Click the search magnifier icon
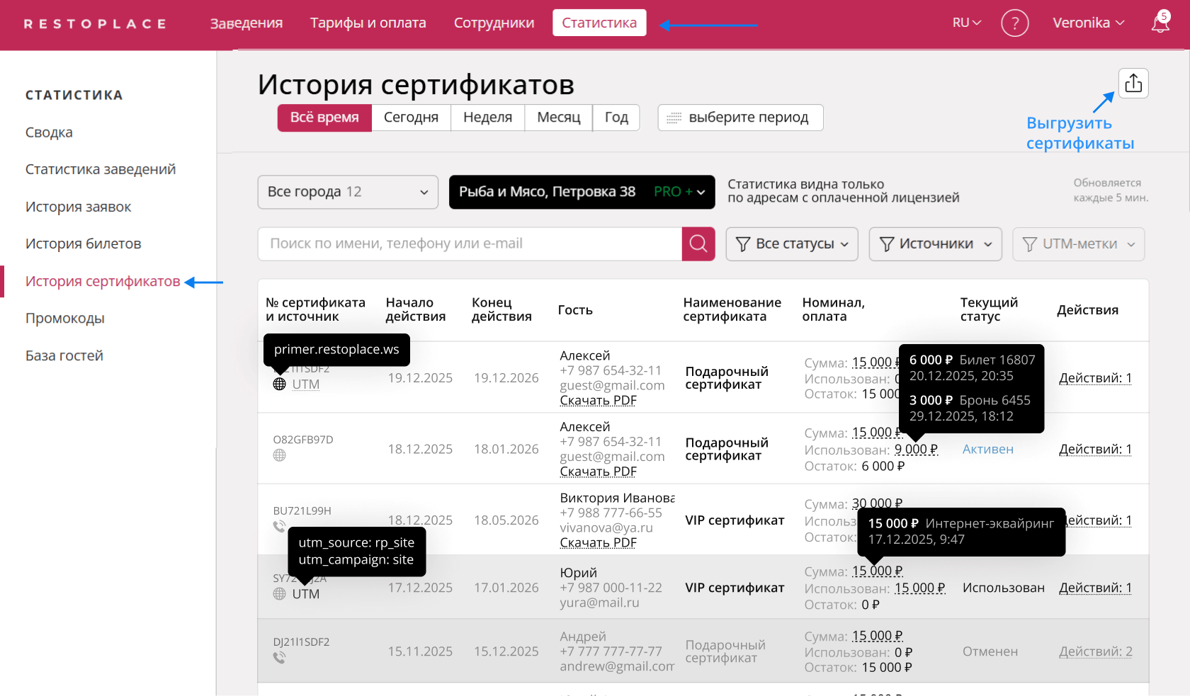Viewport: 1190px width, 696px height. click(698, 244)
